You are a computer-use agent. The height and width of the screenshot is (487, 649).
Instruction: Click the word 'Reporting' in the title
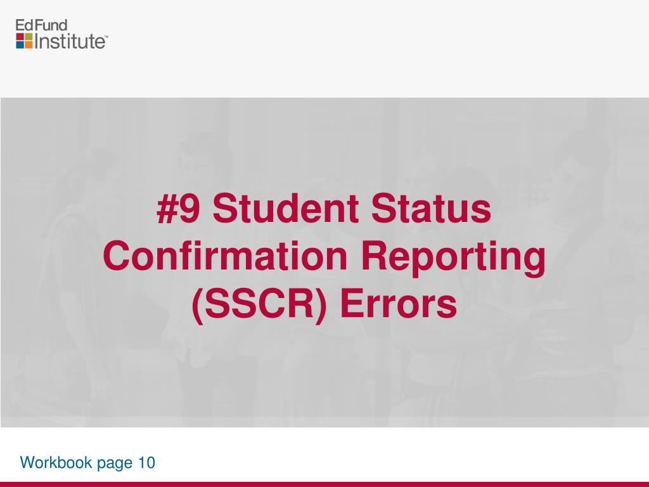[454, 259]
